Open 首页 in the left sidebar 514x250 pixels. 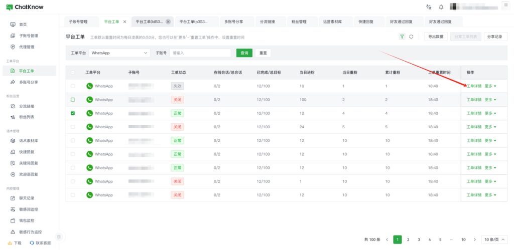pyautogui.click(x=23, y=25)
